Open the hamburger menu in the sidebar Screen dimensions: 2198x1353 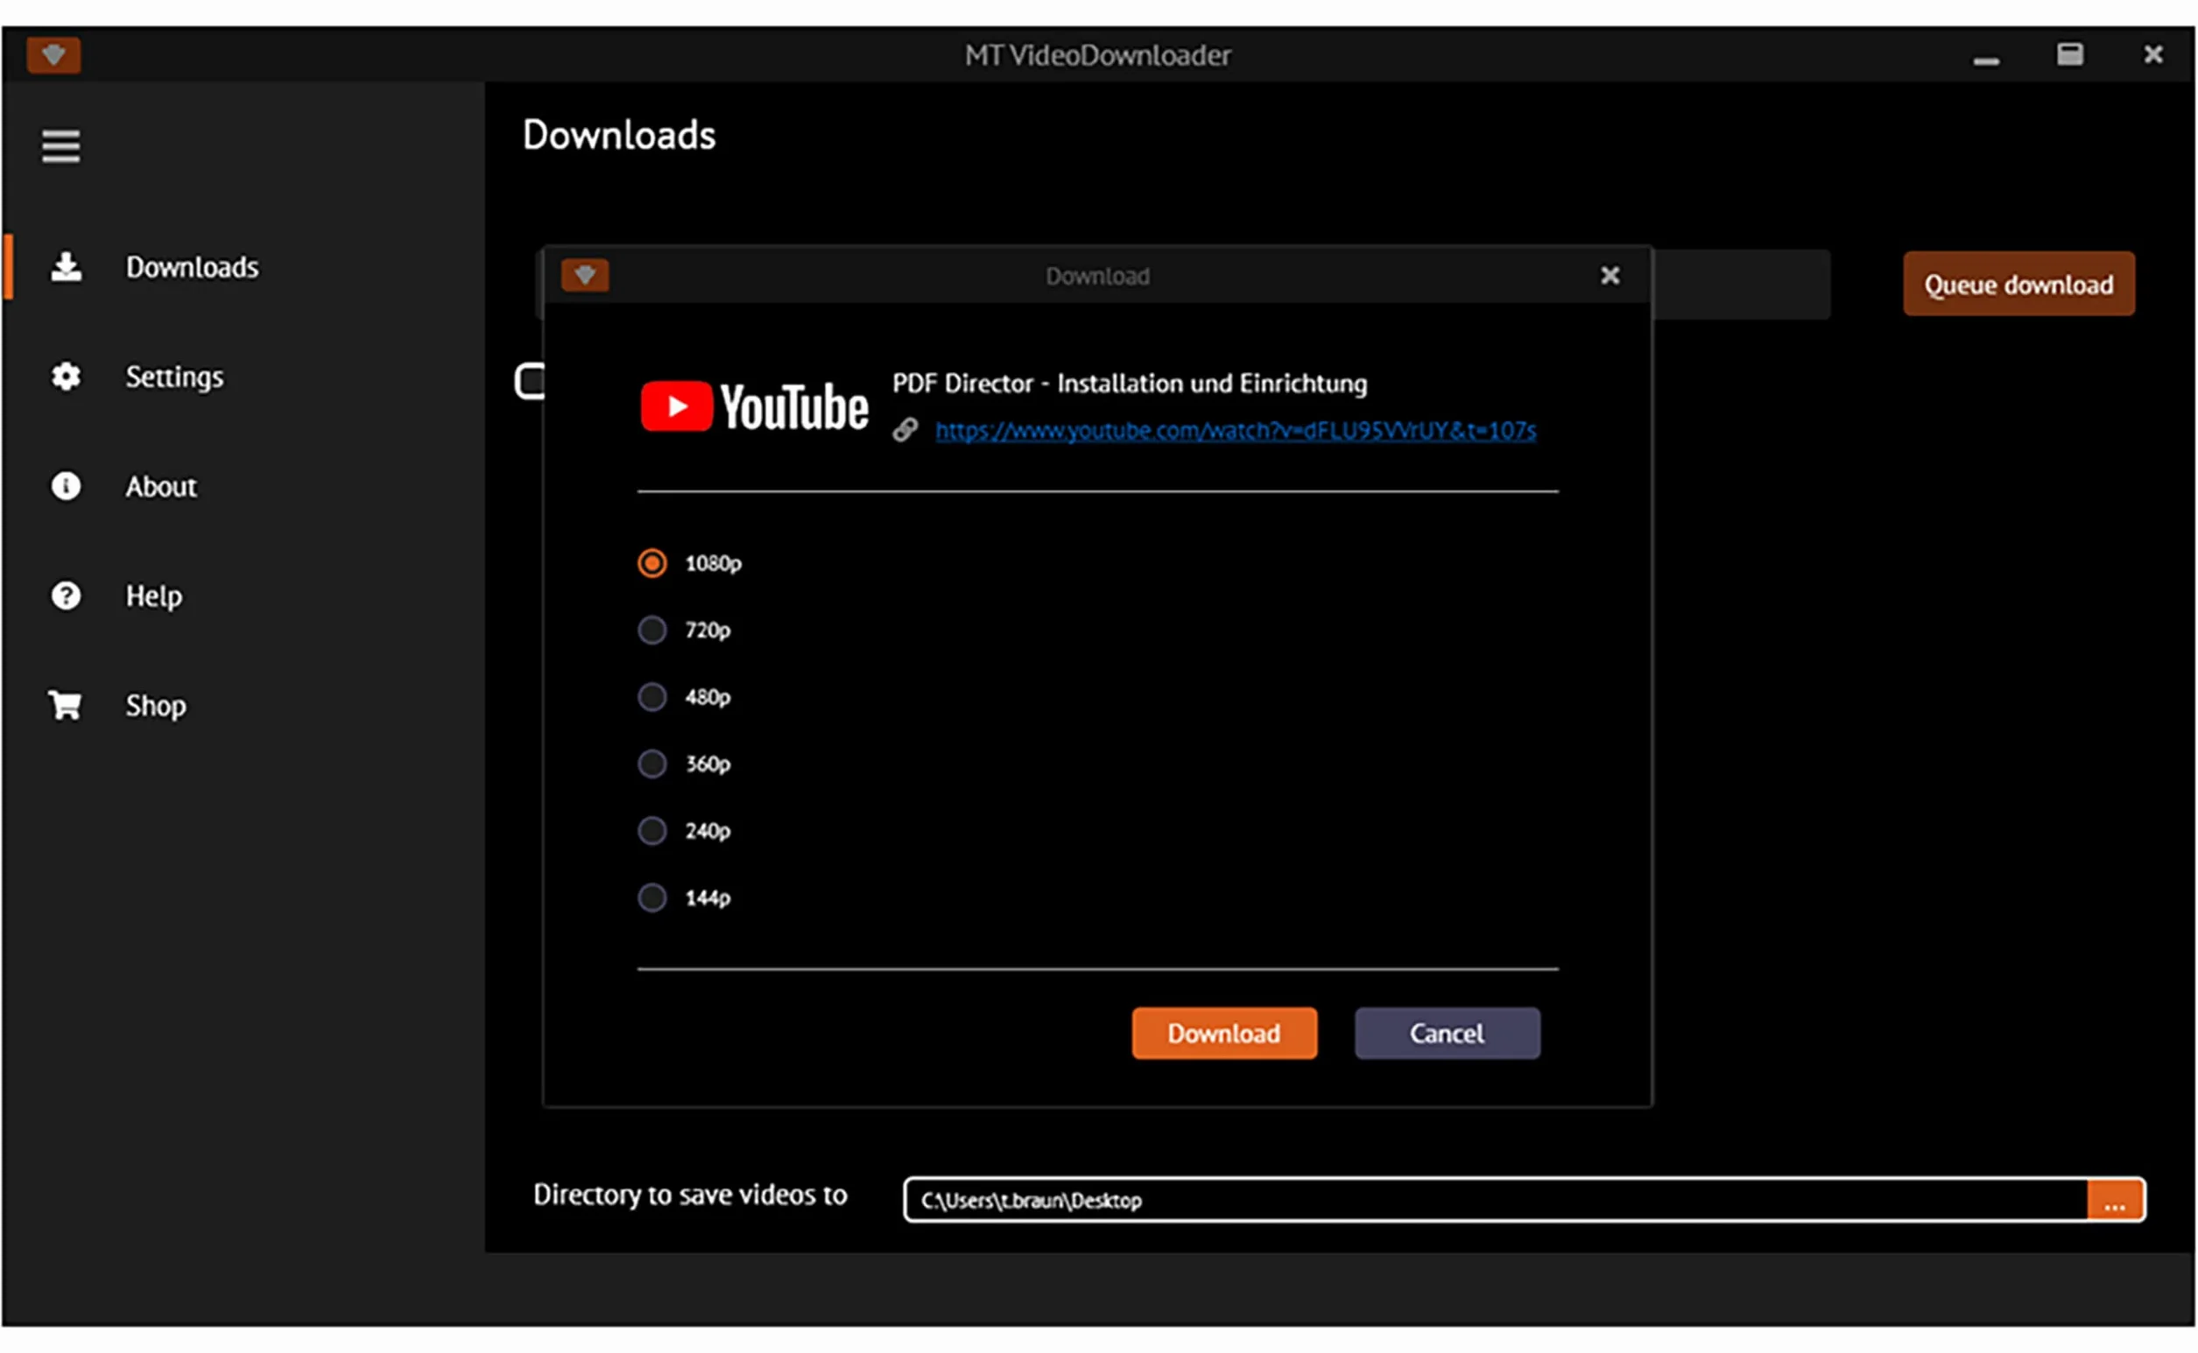tap(60, 146)
